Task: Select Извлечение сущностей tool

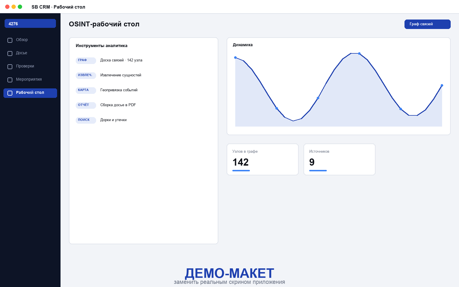Action: point(121,75)
